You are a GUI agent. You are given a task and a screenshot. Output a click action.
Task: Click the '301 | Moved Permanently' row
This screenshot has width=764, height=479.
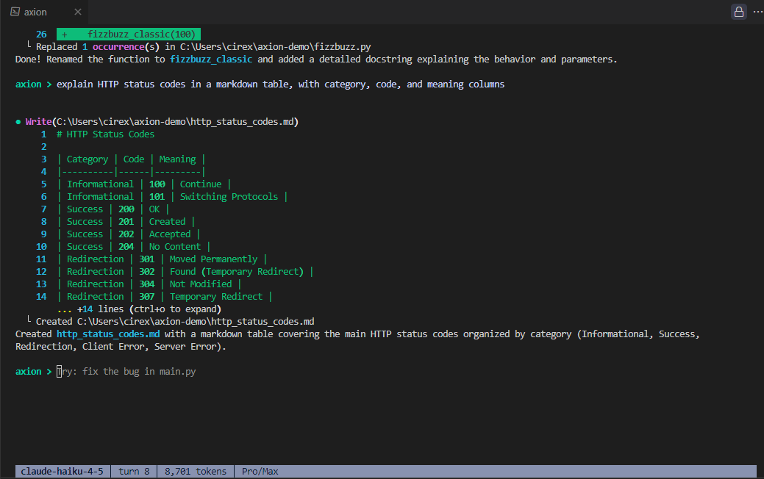pos(162,259)
